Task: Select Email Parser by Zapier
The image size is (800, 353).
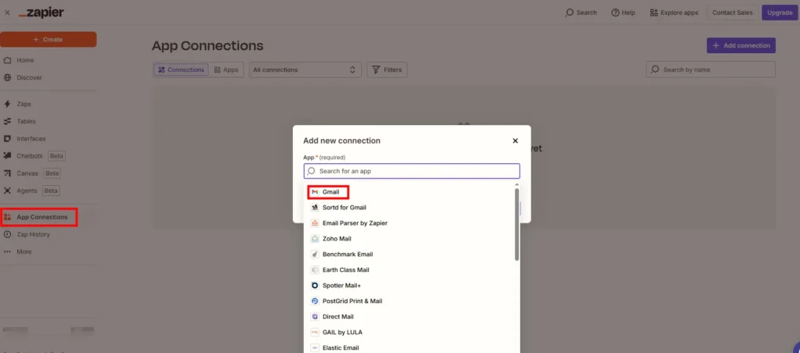Action: 408,223
